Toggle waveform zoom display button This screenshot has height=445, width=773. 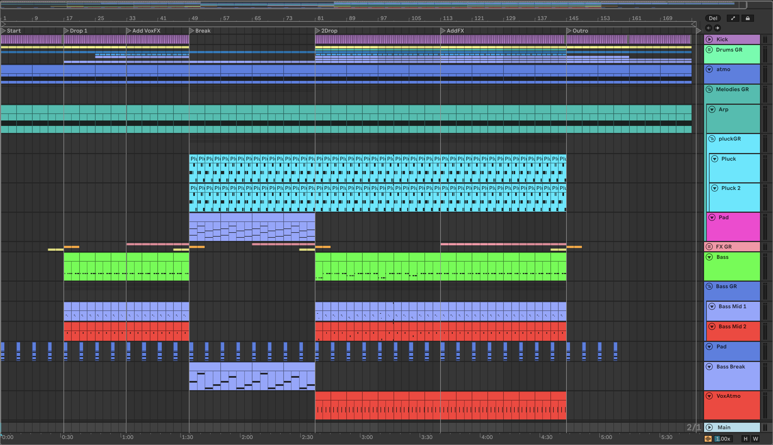click(x=708, y=438)
